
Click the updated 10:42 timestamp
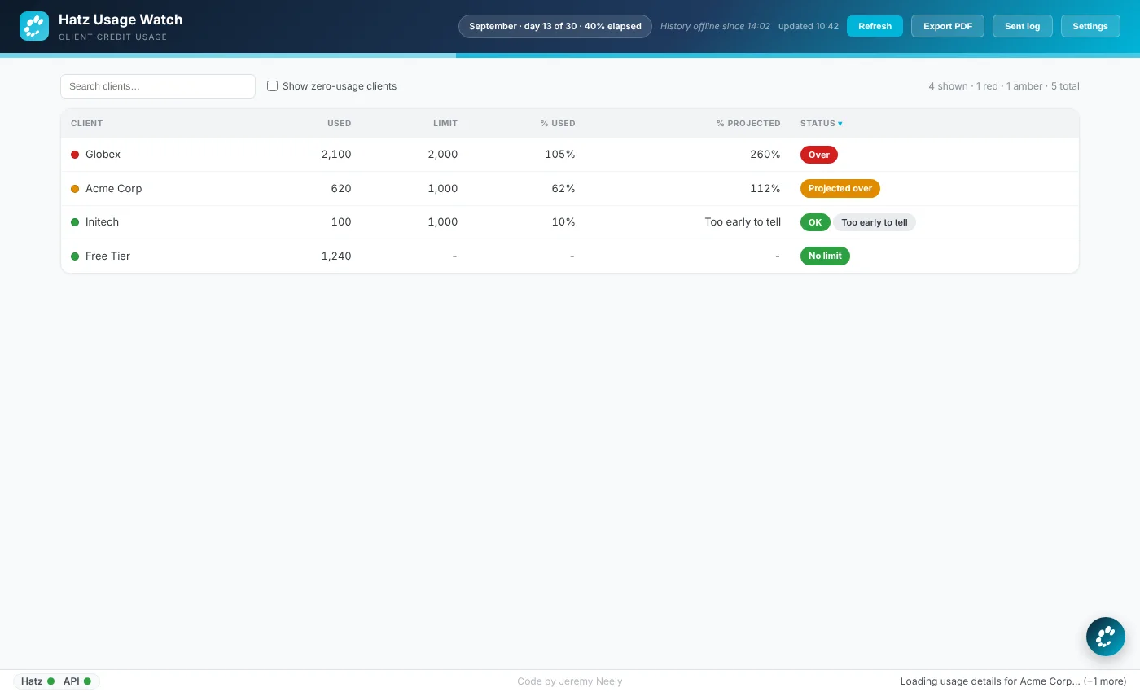(809, 26)
